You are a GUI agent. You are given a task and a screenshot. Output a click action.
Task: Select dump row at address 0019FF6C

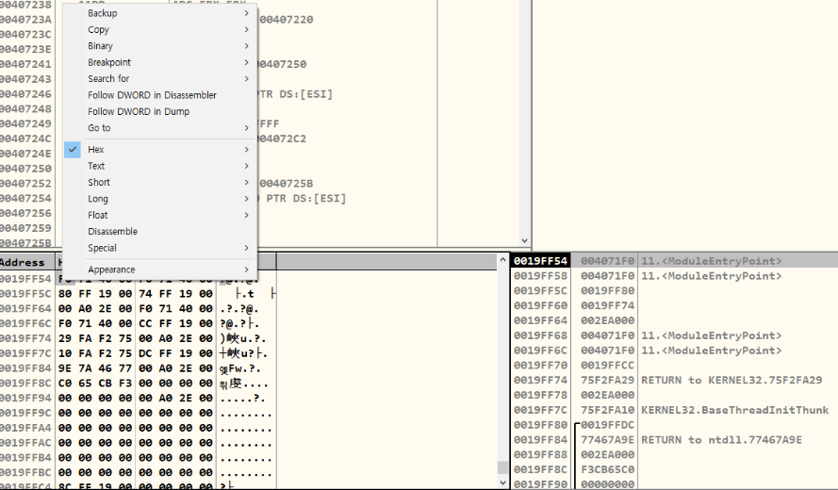[x=138, y=324]
